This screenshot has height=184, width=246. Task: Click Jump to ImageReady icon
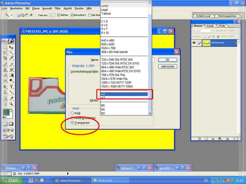(x=8, y=136)
